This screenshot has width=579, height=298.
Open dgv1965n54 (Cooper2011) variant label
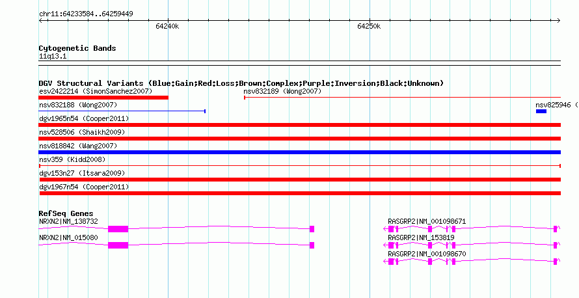pyautogui.click(x=84, y=118)
